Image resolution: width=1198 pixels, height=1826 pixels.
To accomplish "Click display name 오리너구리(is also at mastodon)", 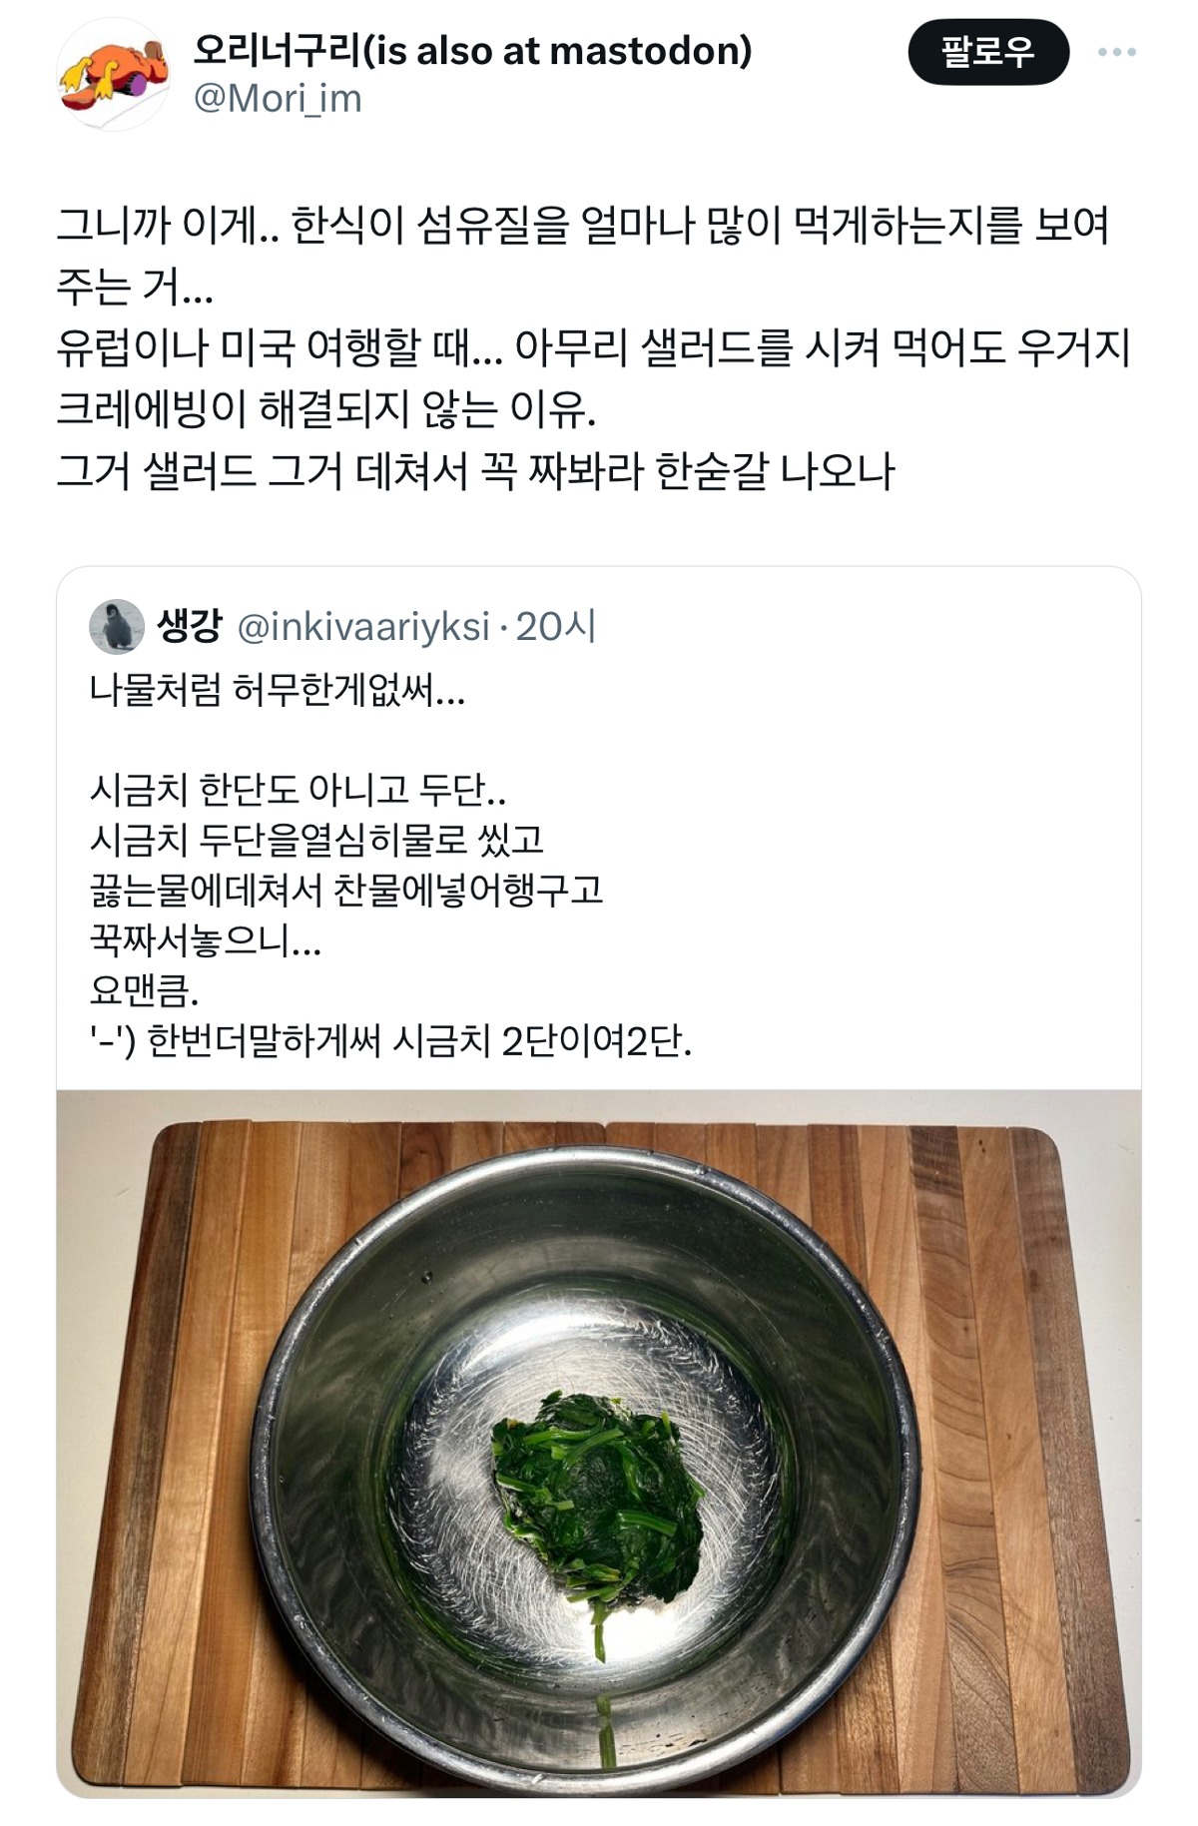I will point(471,50).
